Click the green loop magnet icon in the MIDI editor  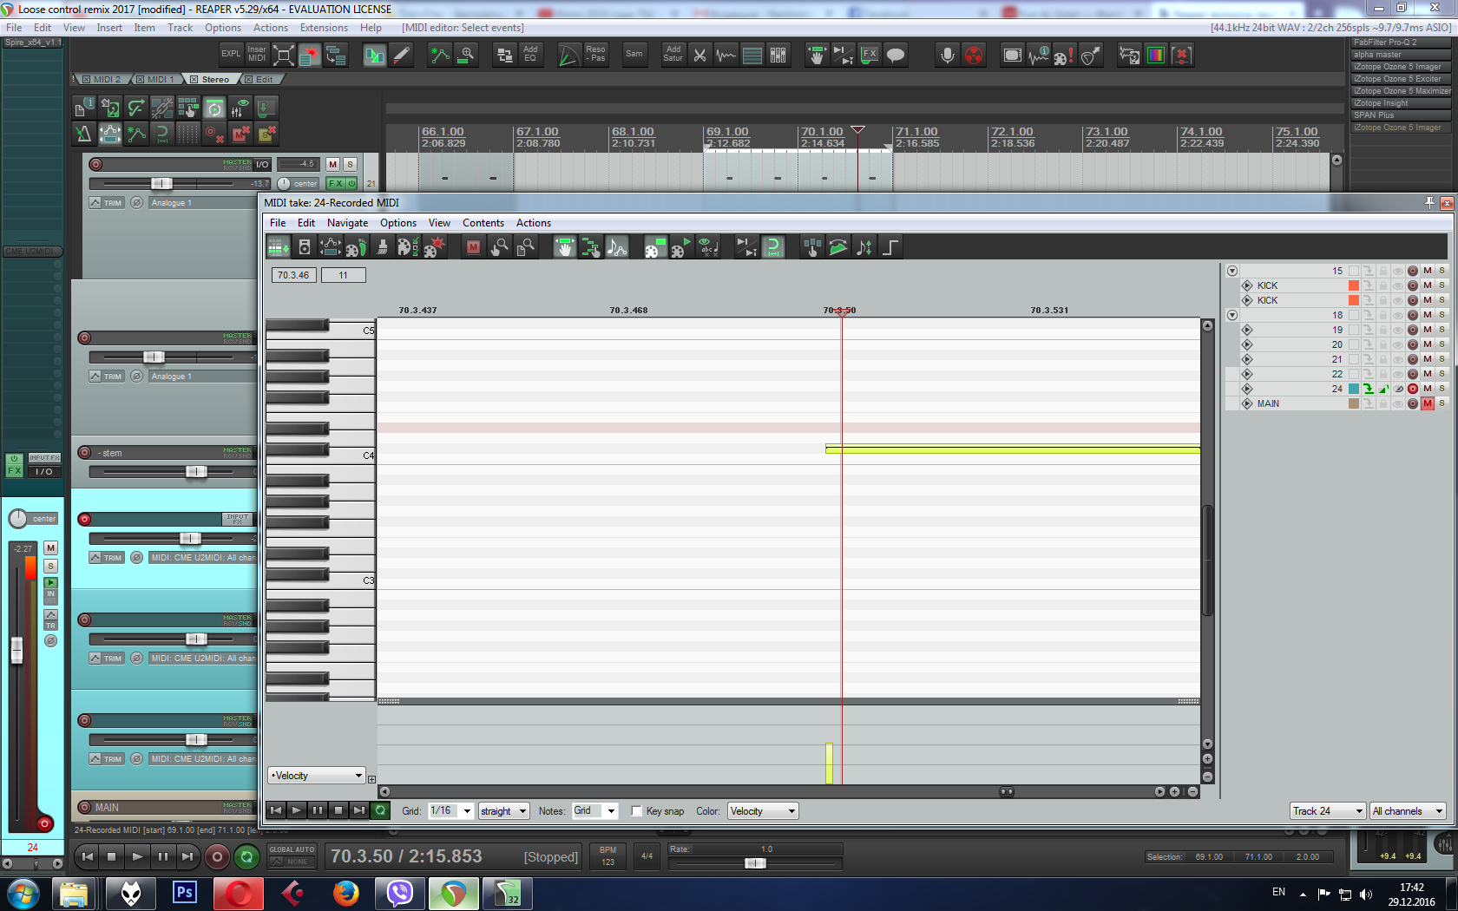[x=772, y=247]
